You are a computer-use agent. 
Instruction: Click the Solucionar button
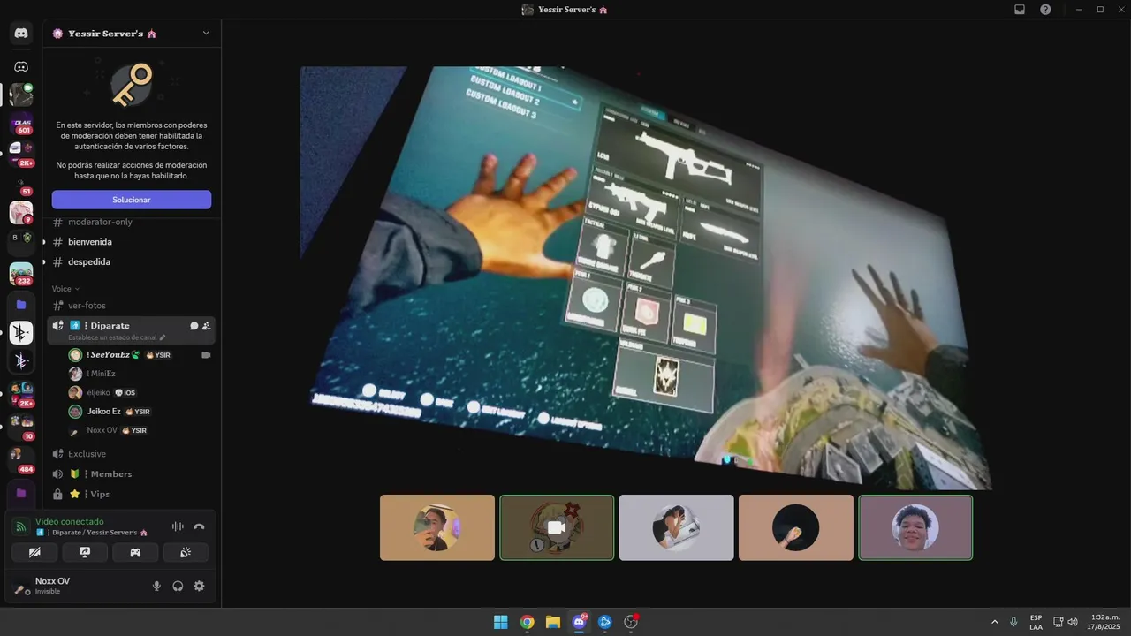point(131,200)
